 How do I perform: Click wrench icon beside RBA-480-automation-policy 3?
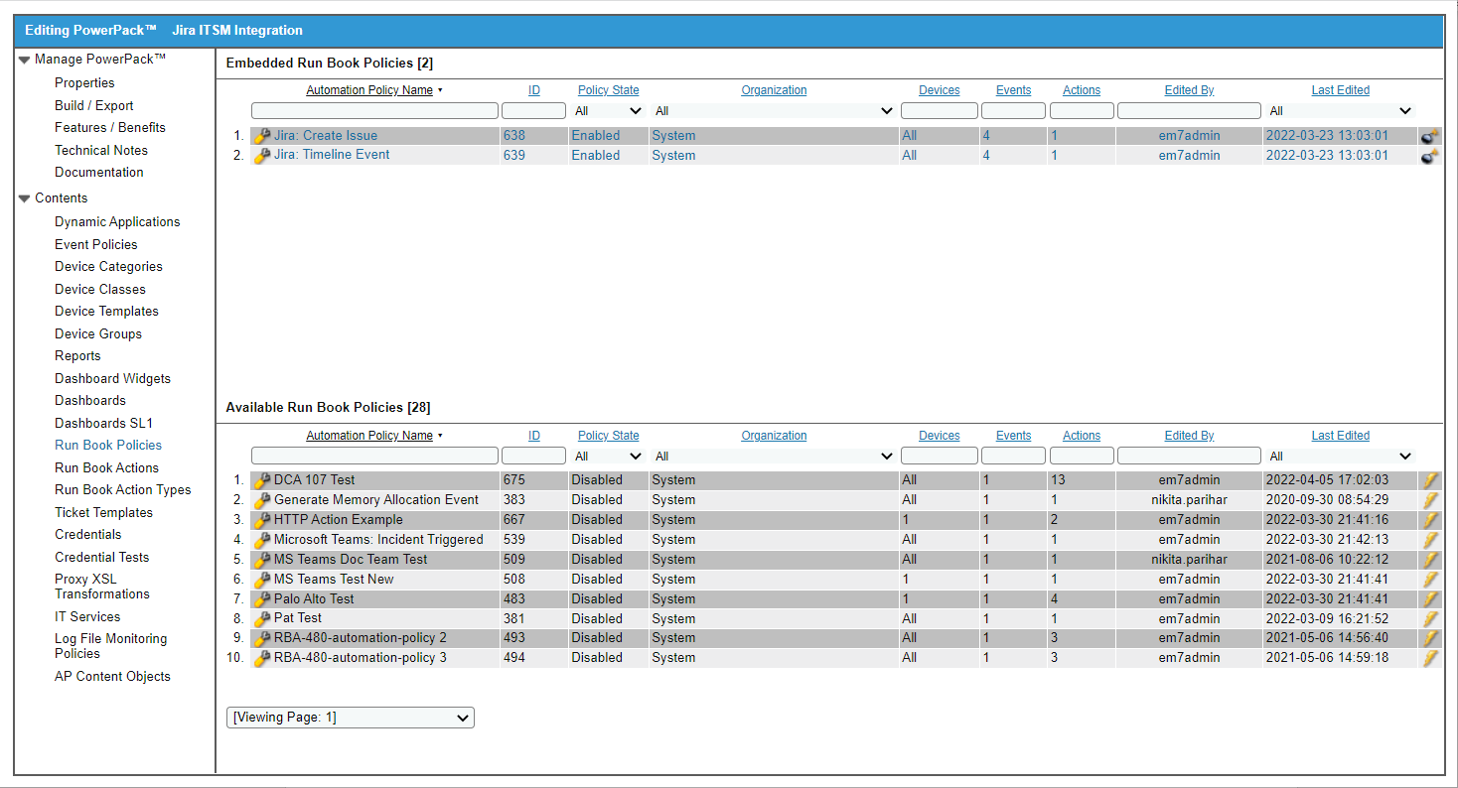click(x=262, y=658)
